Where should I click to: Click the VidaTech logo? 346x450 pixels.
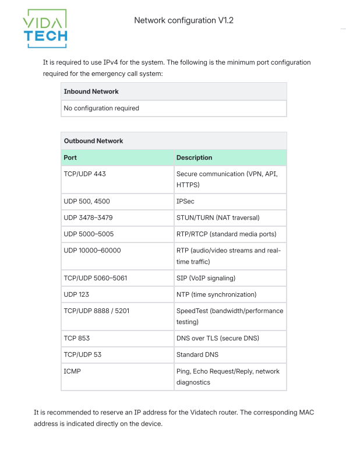coord(45,29)
